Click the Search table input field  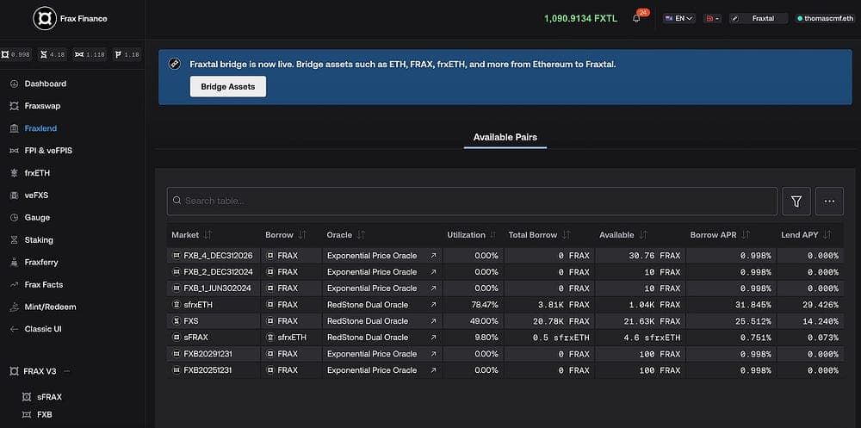pyautogui.click(x=472, y=202)
